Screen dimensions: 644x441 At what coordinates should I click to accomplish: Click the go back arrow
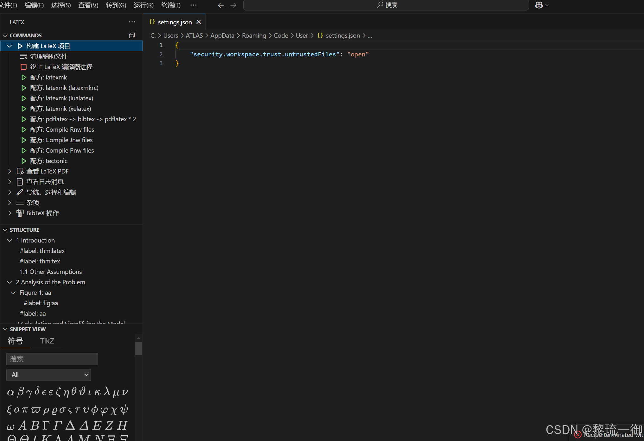tap(221, 5)
